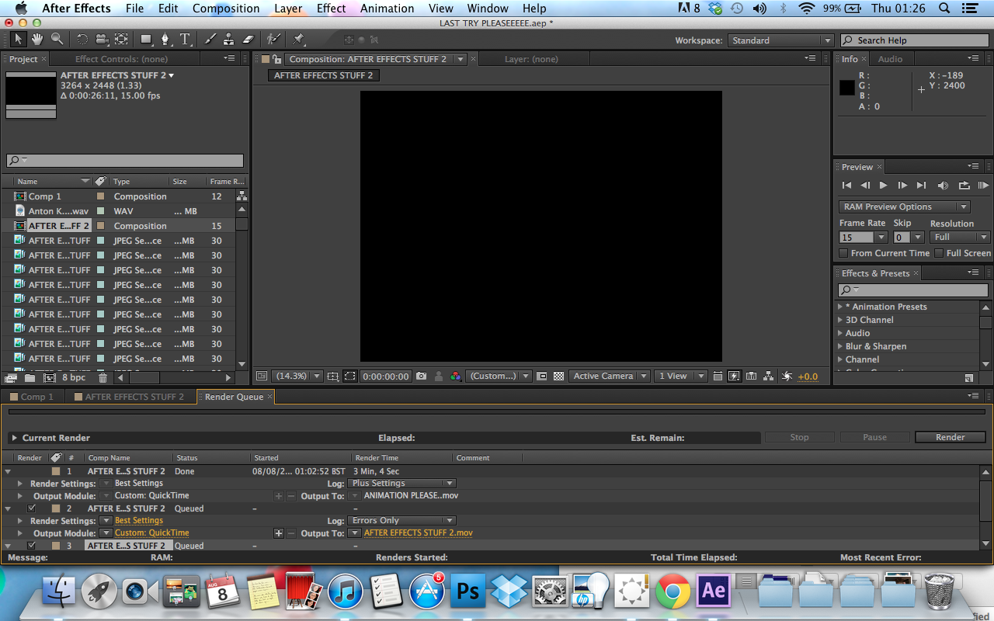
Task: Switch to the Audio panel tab
Action: tap(890, 59)
